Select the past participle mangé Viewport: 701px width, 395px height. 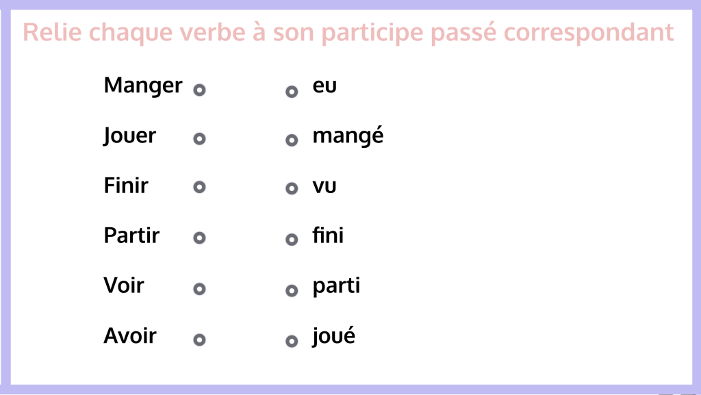point(348,136)
